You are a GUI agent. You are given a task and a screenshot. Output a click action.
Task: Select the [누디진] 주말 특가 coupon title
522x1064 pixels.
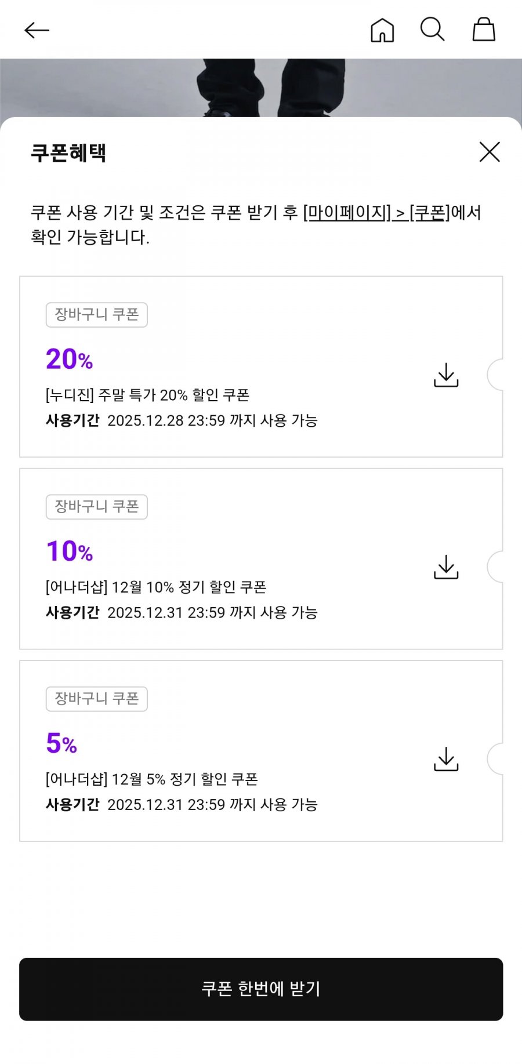(x=147, y=395)
